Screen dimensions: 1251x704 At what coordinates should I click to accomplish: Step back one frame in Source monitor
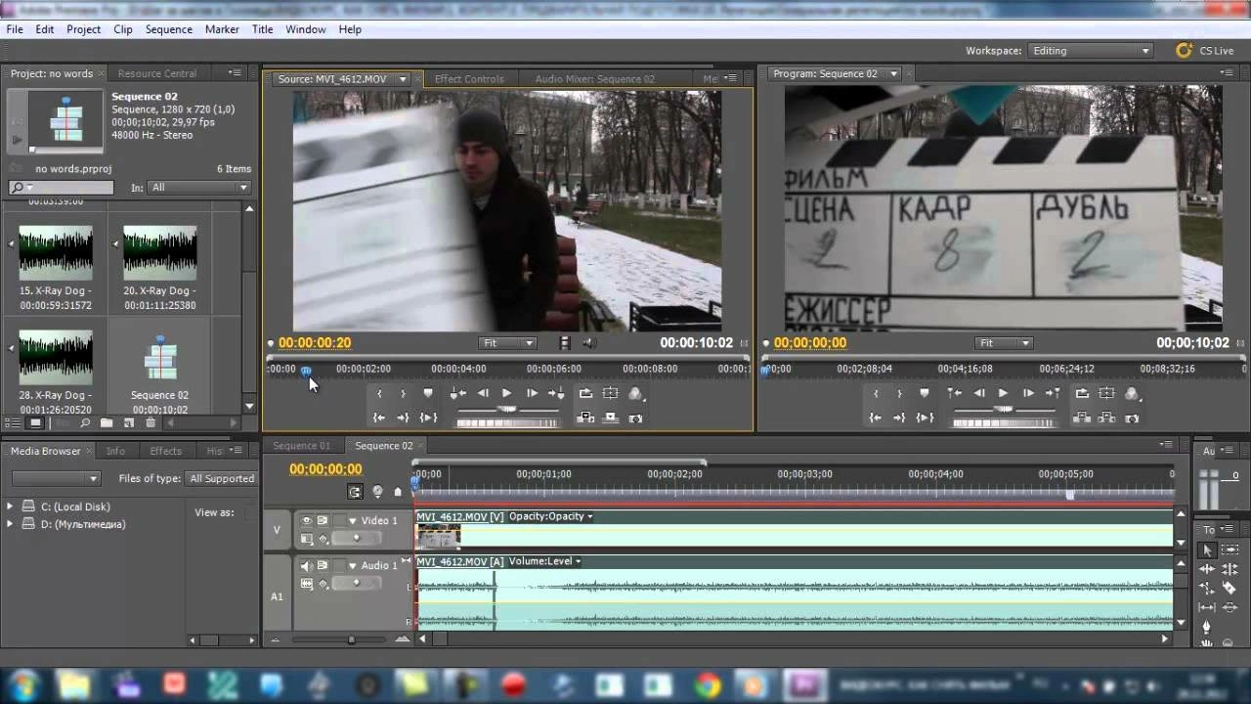[x=483, y=393]
